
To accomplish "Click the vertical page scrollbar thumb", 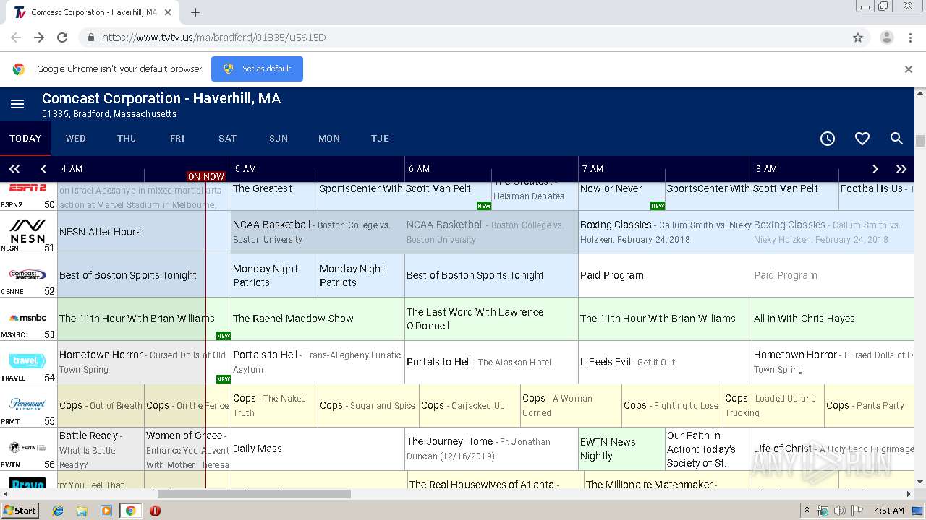I will click(x=920, y=141).
